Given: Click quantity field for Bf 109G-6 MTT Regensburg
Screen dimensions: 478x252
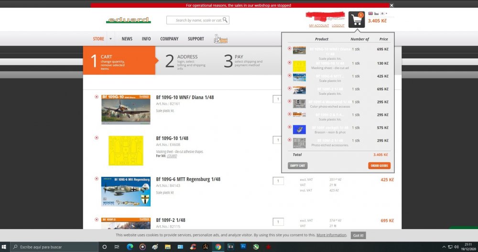Looking at the screenshot, I should 278,181.
